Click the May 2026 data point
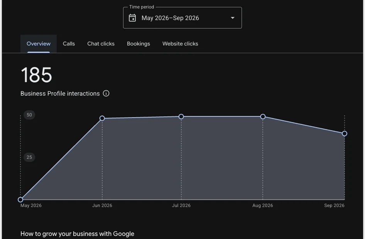Screen dimensions: 365x239 point(20,199)
